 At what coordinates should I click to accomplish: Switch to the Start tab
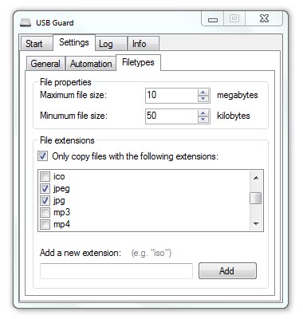pos(37,43)
